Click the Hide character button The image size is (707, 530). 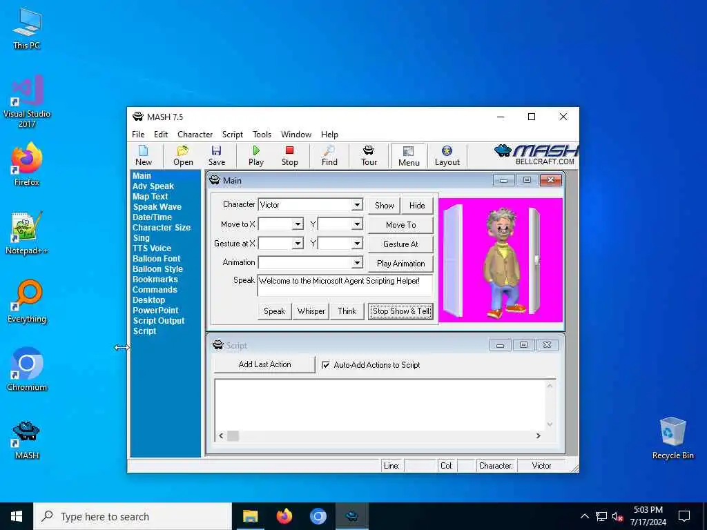click(417, 206)
